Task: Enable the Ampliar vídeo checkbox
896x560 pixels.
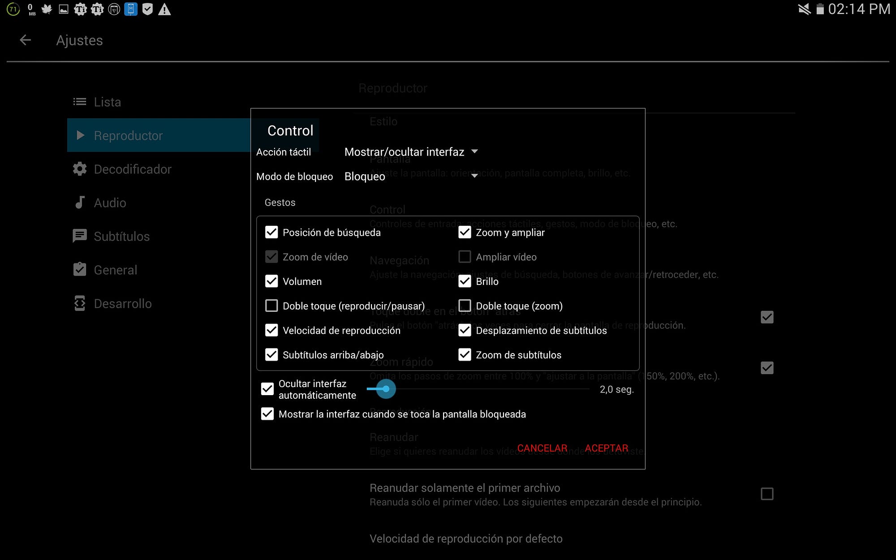Action: click(x=465, y=257)
